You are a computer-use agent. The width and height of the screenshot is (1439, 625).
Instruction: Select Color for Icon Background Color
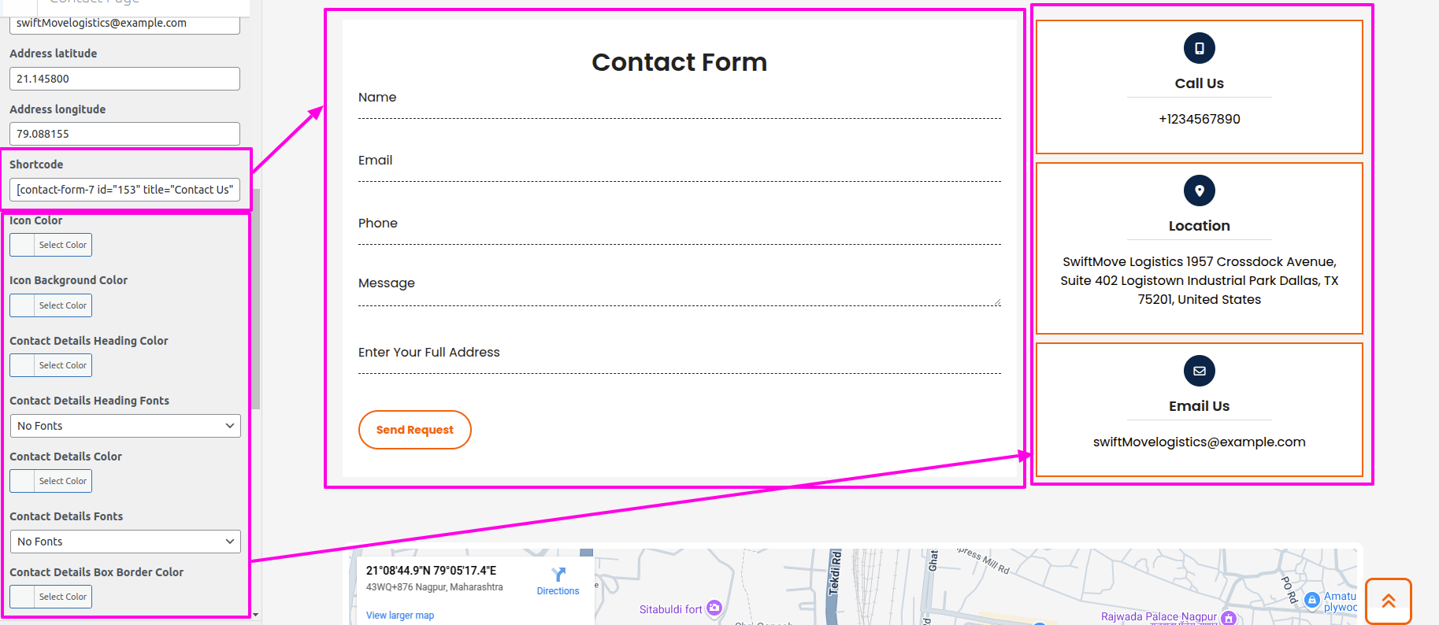point(50,305)
